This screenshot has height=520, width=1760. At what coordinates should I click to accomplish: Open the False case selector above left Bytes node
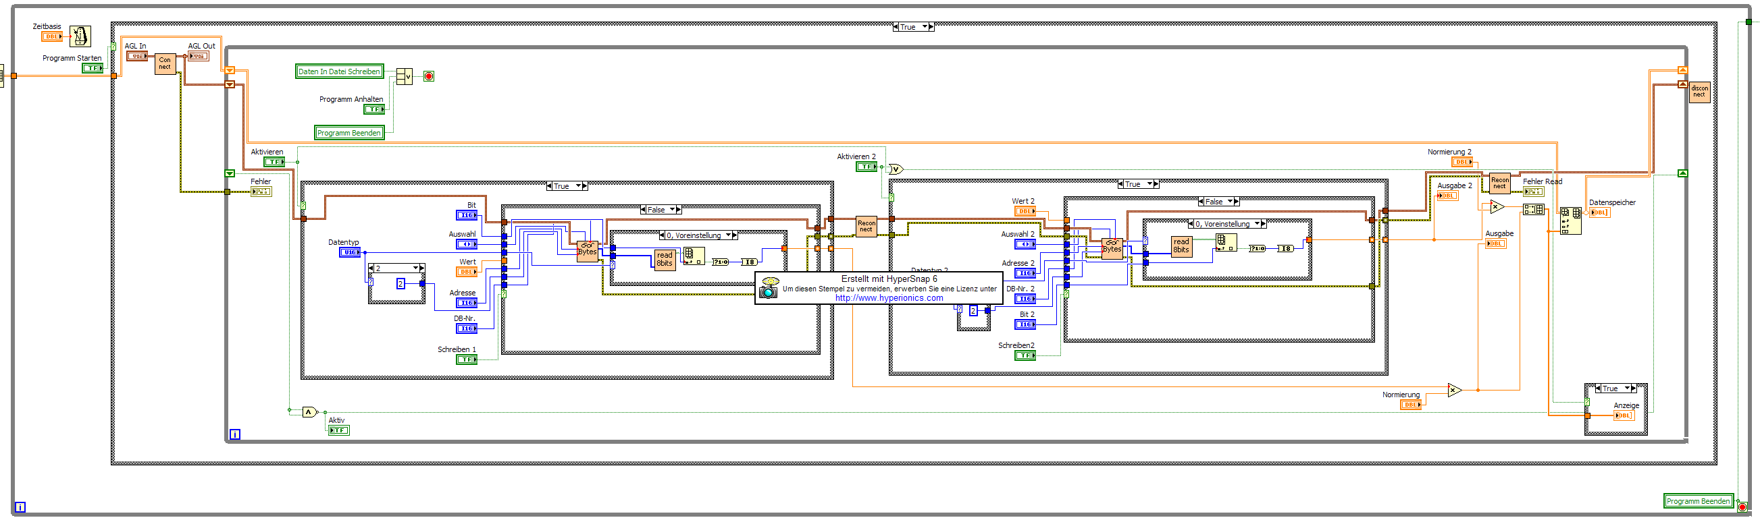[x=661, y=210]
